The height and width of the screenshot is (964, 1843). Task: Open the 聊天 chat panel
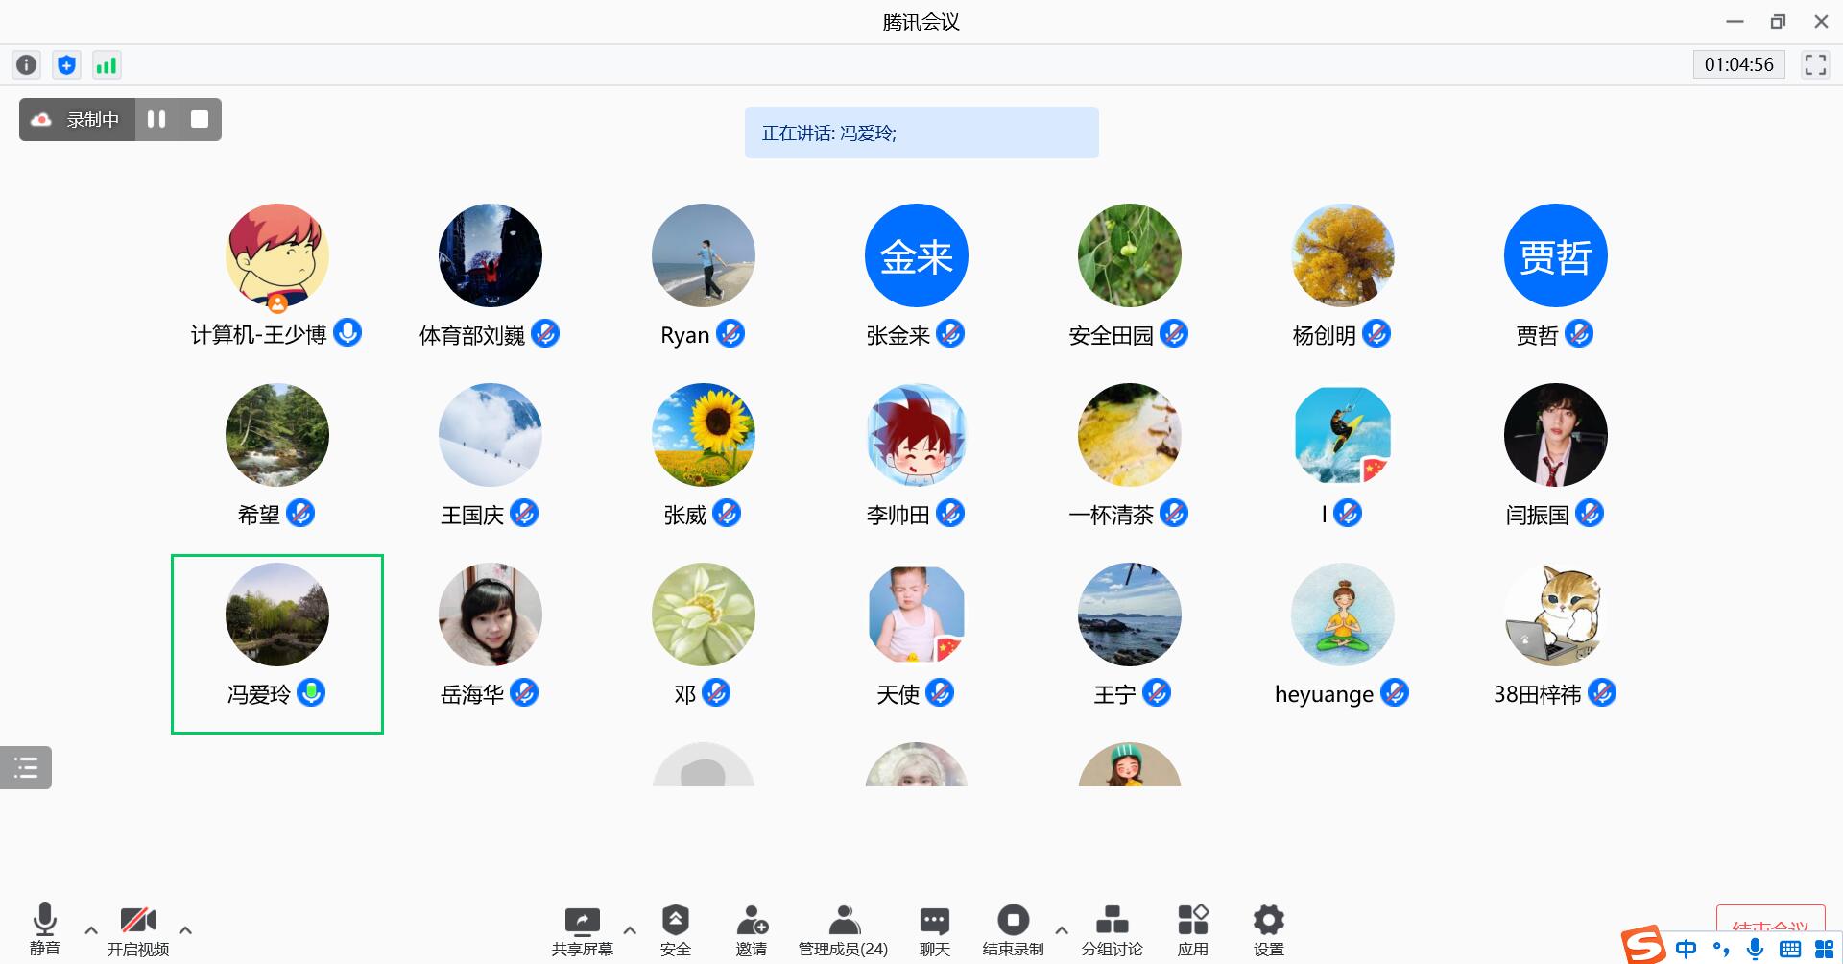(935, 931)
